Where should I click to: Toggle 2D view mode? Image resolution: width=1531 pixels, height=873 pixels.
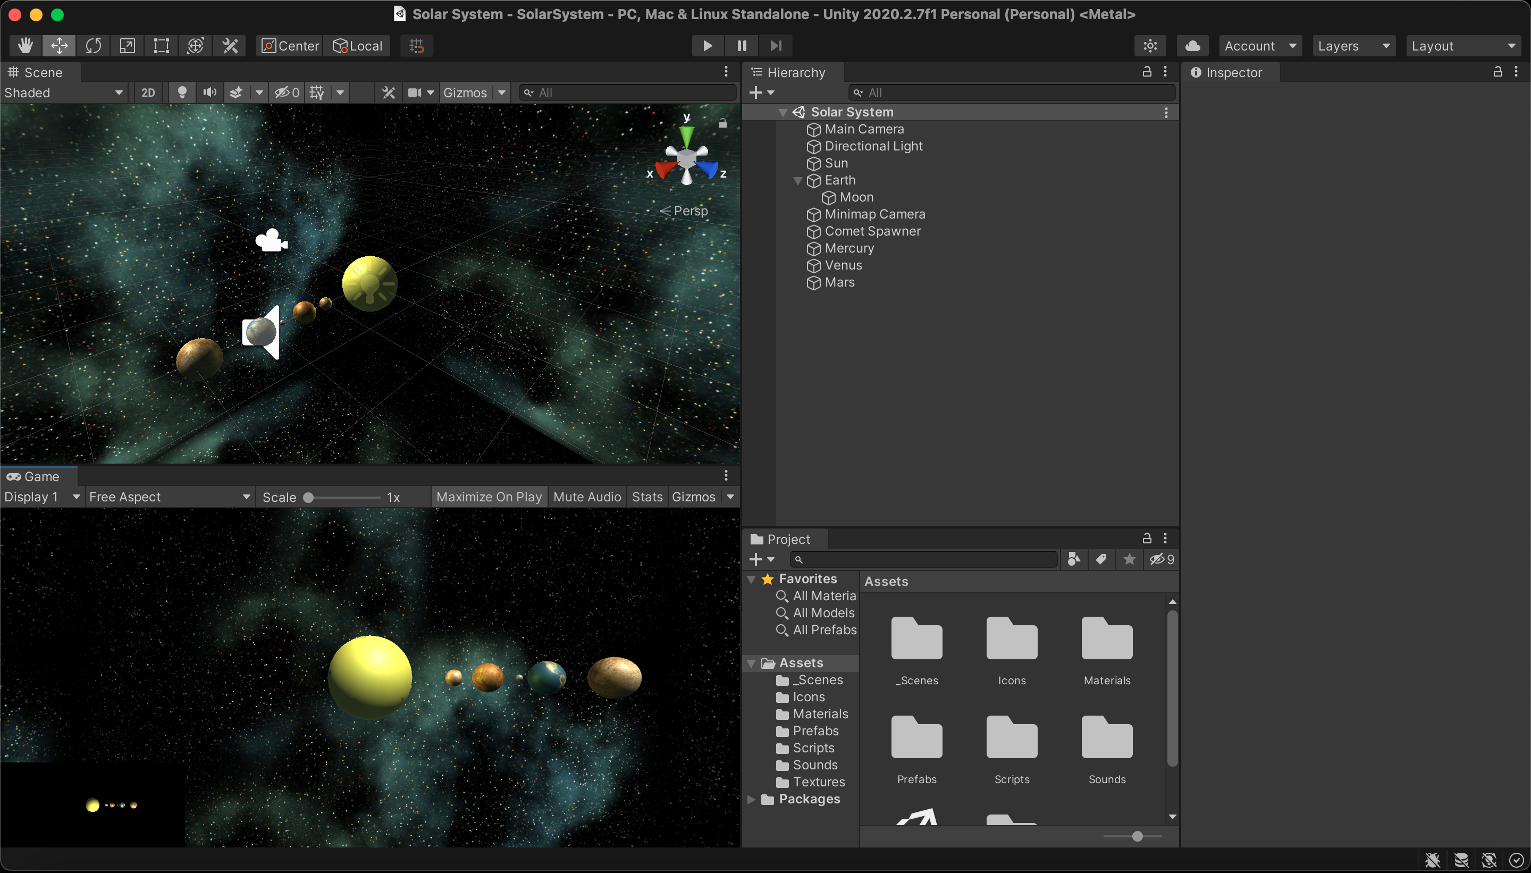[148, 93]
